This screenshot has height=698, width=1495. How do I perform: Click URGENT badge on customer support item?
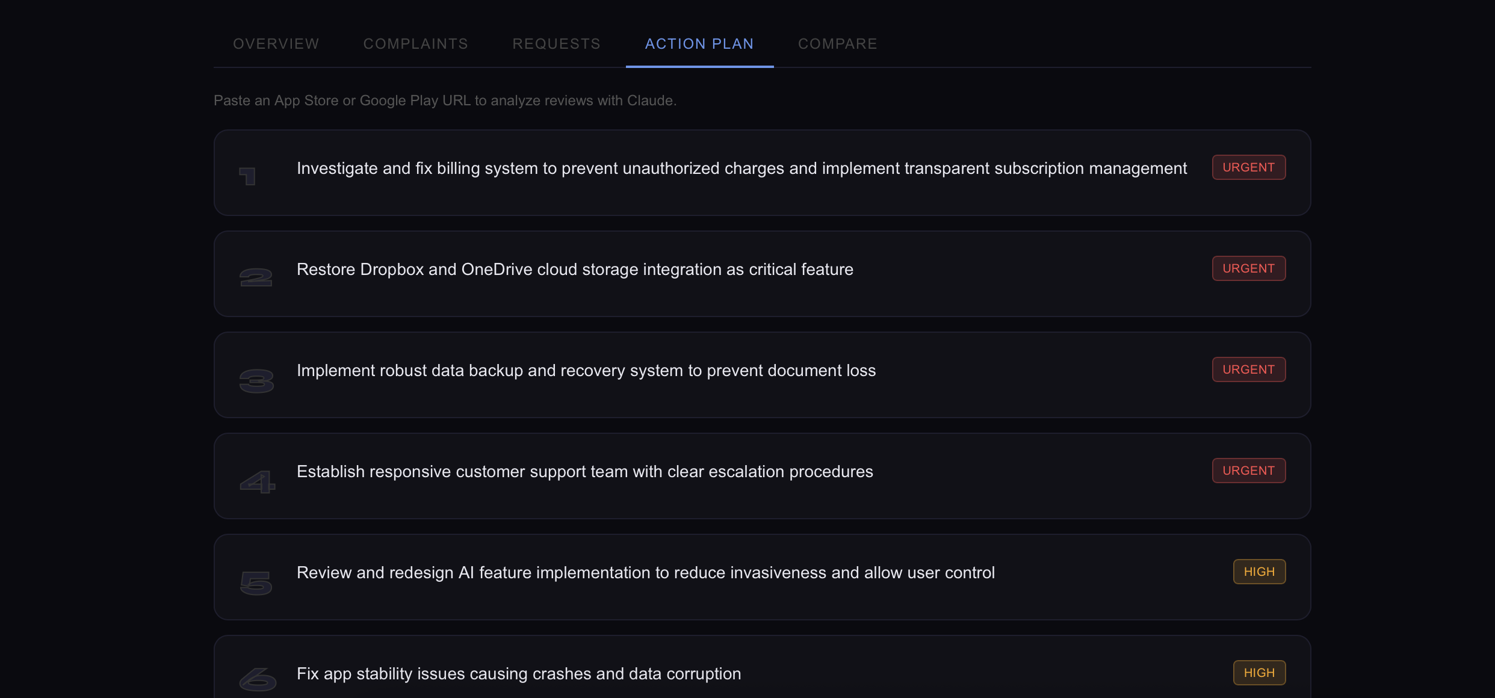[x=1249, y=471]
